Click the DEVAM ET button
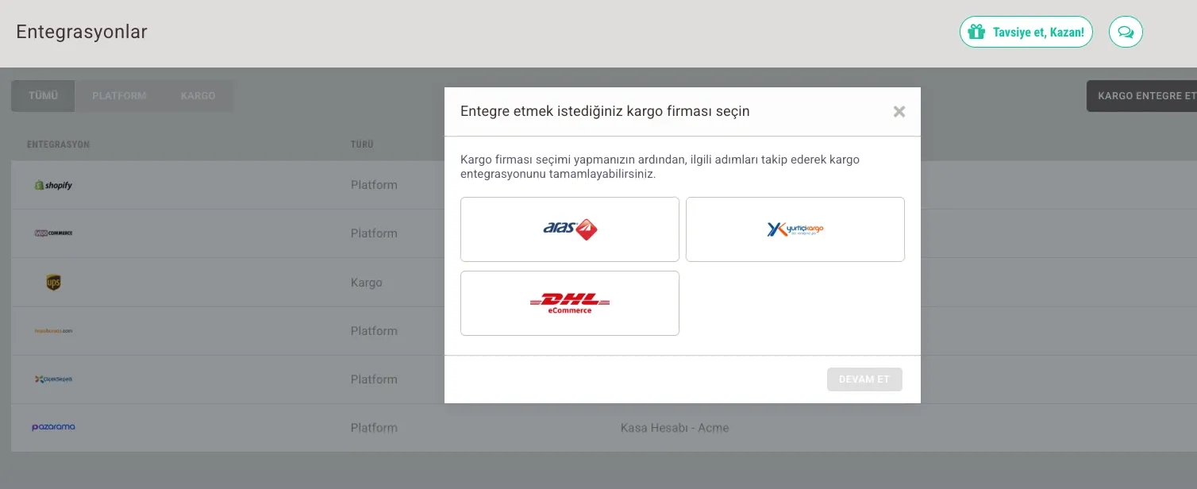 coord(864,379)
